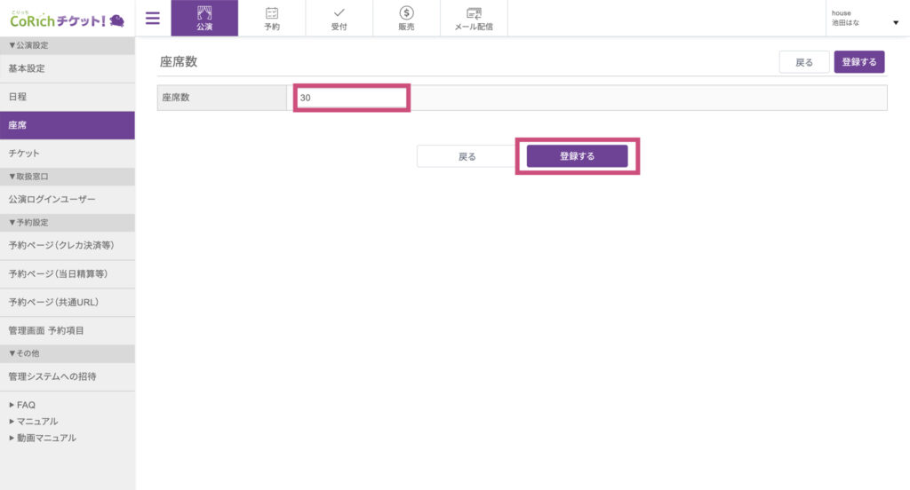Open the 予約 calendar icon tab
Viewport: 910px width, 490px height.
(x=272, y=19)
